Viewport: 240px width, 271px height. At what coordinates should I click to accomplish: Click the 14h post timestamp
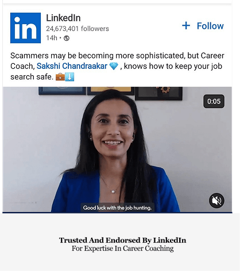tap(52, 38)
